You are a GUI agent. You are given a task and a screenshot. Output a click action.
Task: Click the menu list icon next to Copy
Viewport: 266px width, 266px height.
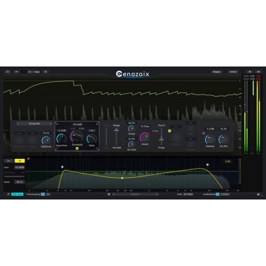(x=45, y=71)
